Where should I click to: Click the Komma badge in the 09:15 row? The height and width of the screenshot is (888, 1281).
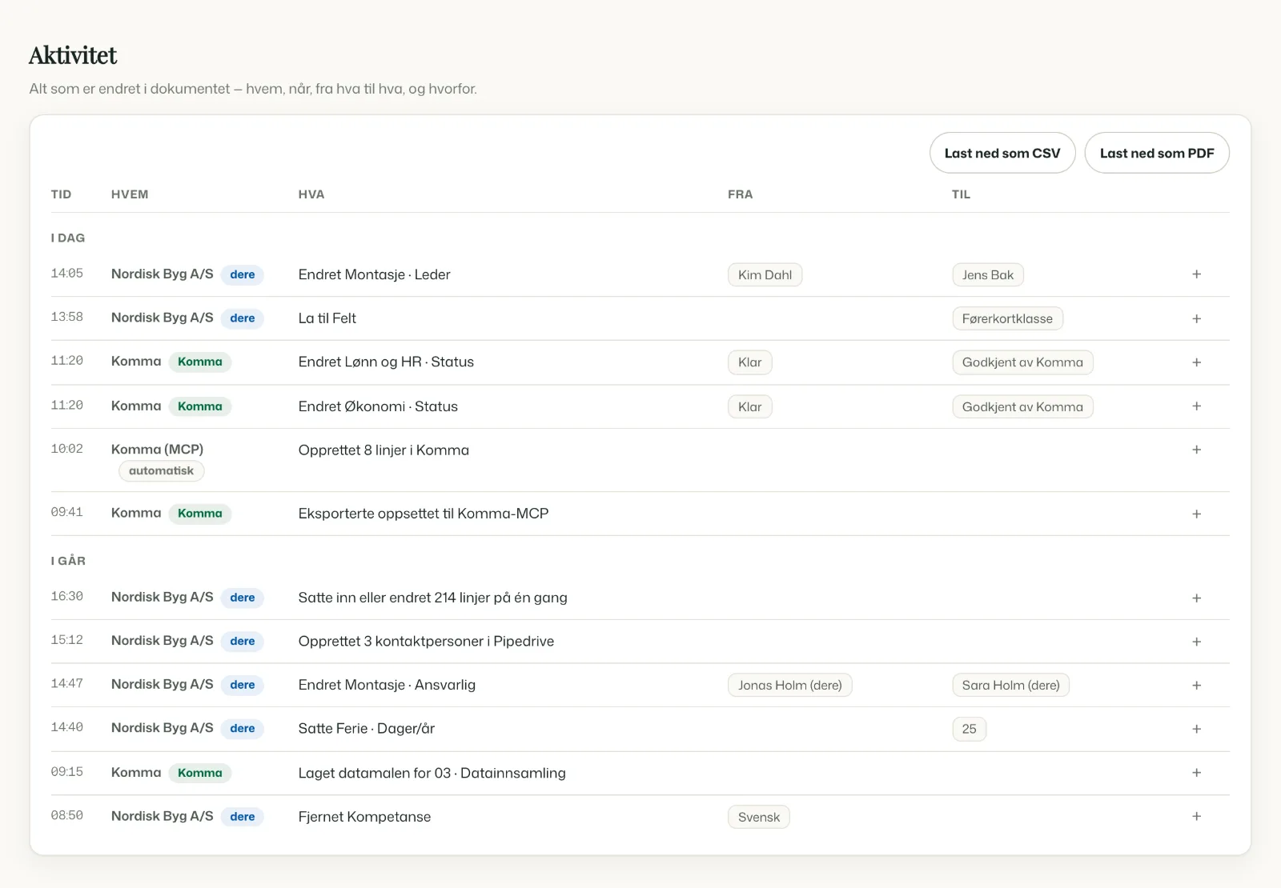point(200,773)
